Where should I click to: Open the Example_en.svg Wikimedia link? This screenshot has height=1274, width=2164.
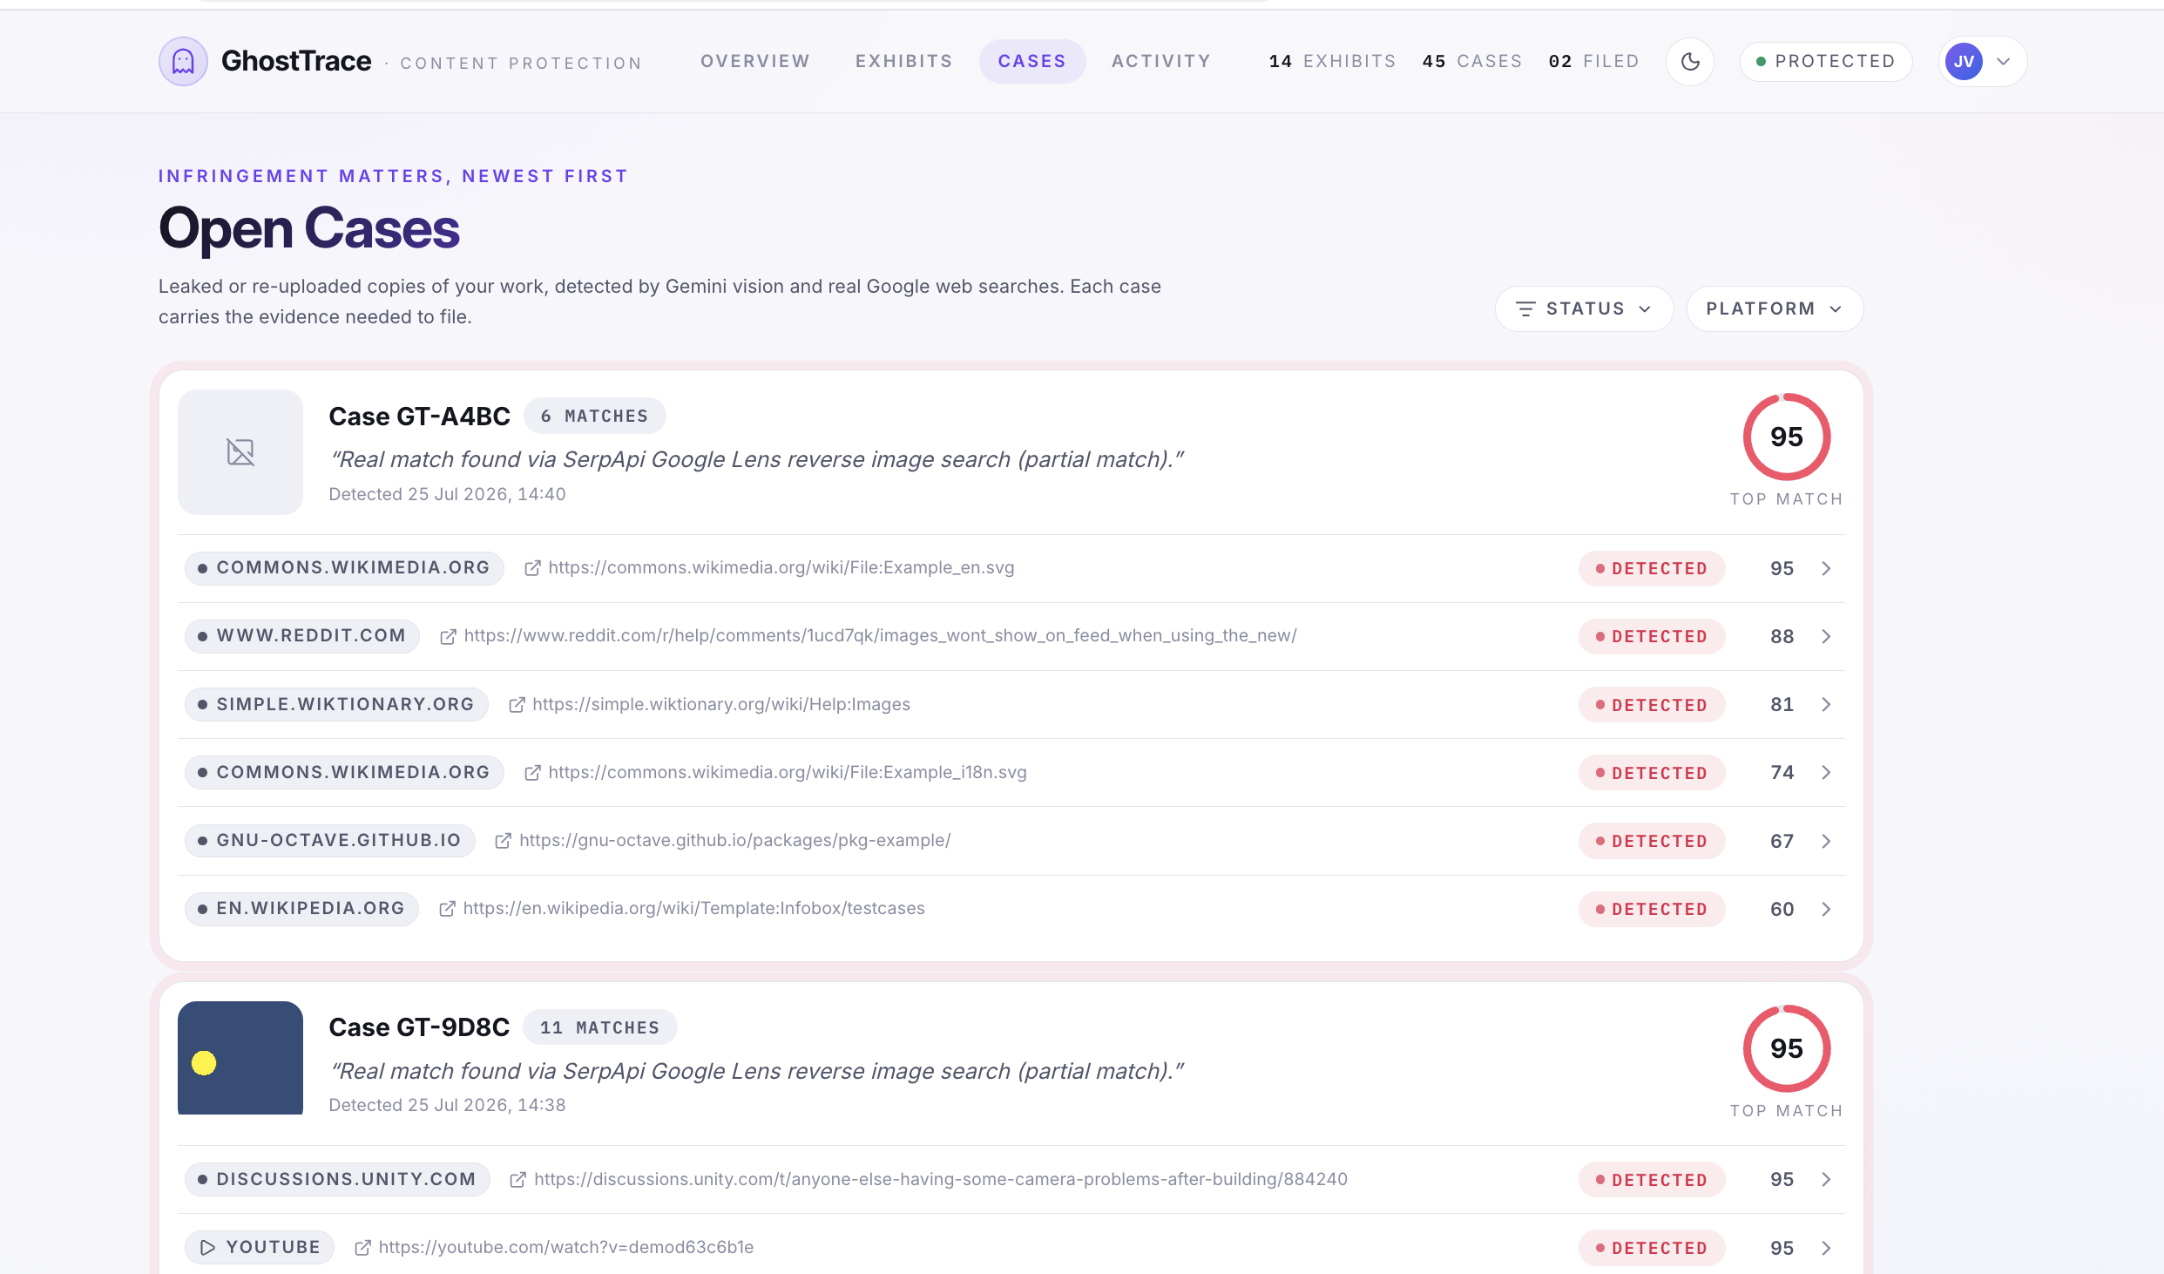[x=781, y=568]
